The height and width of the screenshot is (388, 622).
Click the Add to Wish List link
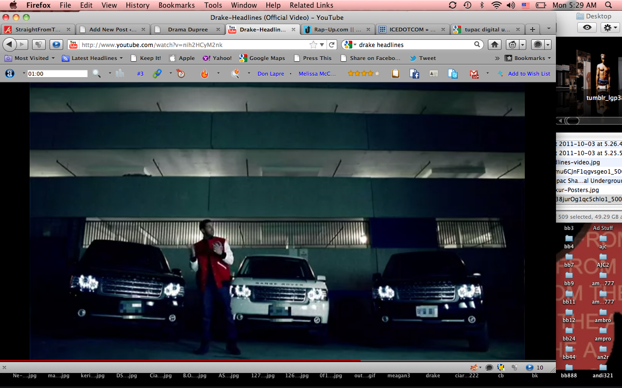529,74
